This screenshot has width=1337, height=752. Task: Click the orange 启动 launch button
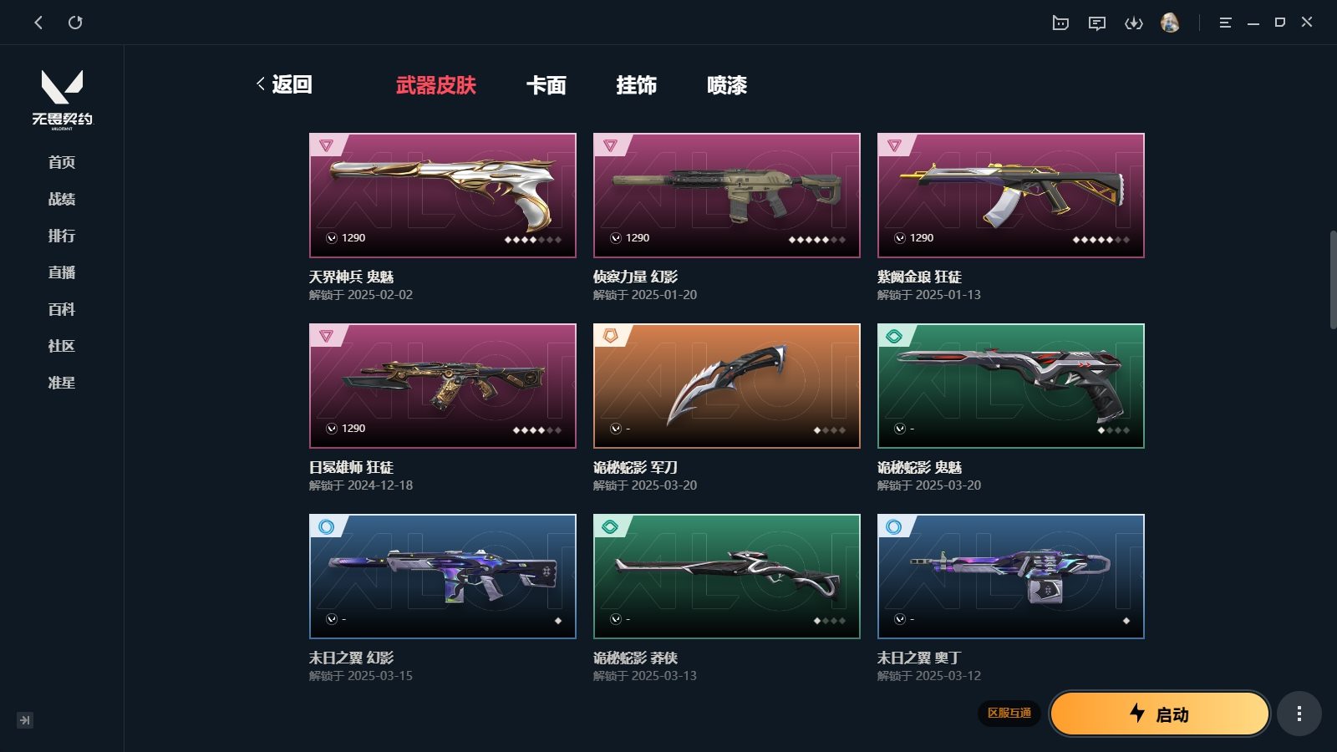1160,714
